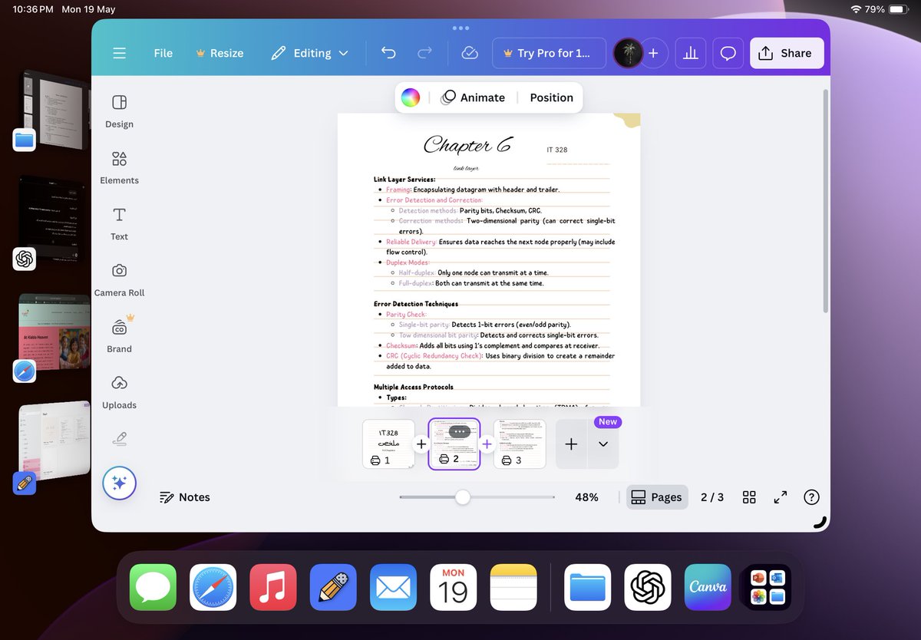Adjust the zoom slider handle

[462, 497]
